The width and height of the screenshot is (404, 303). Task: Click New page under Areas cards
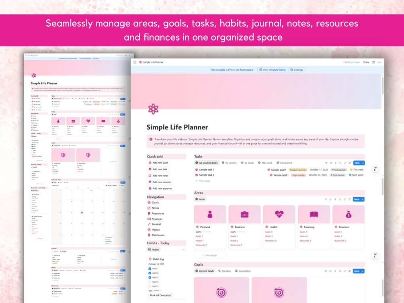tap(210, 255)
